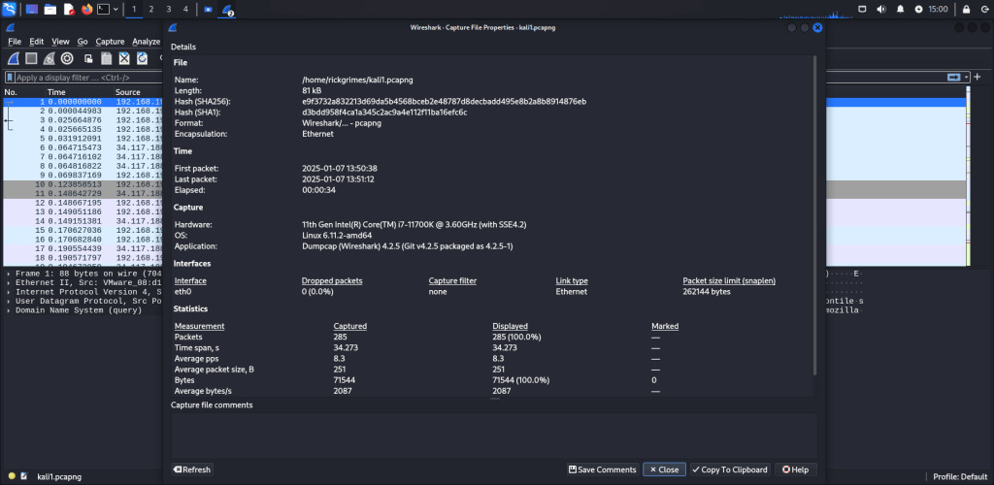Launch Firefox from the top panel
Image resolution: width=994 pixels, height=485 pixels.
pos(86,9)
